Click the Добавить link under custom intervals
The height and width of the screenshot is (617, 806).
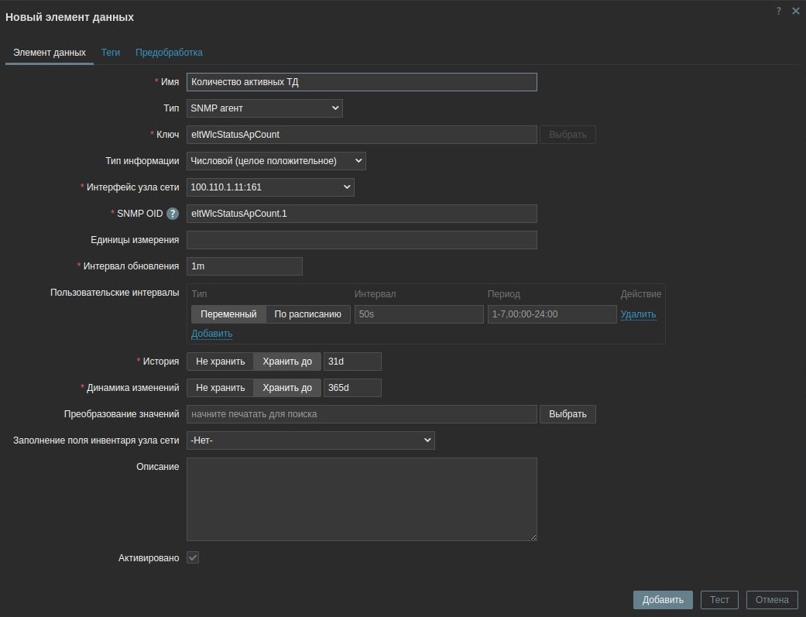211,334
